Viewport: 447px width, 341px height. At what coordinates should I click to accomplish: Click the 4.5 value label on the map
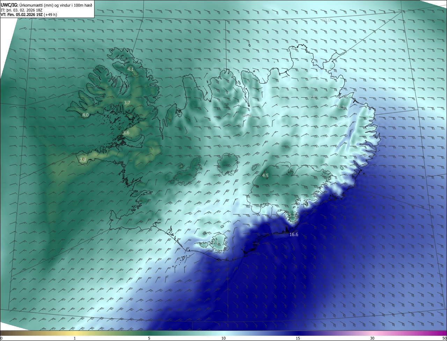coord(265,175)
